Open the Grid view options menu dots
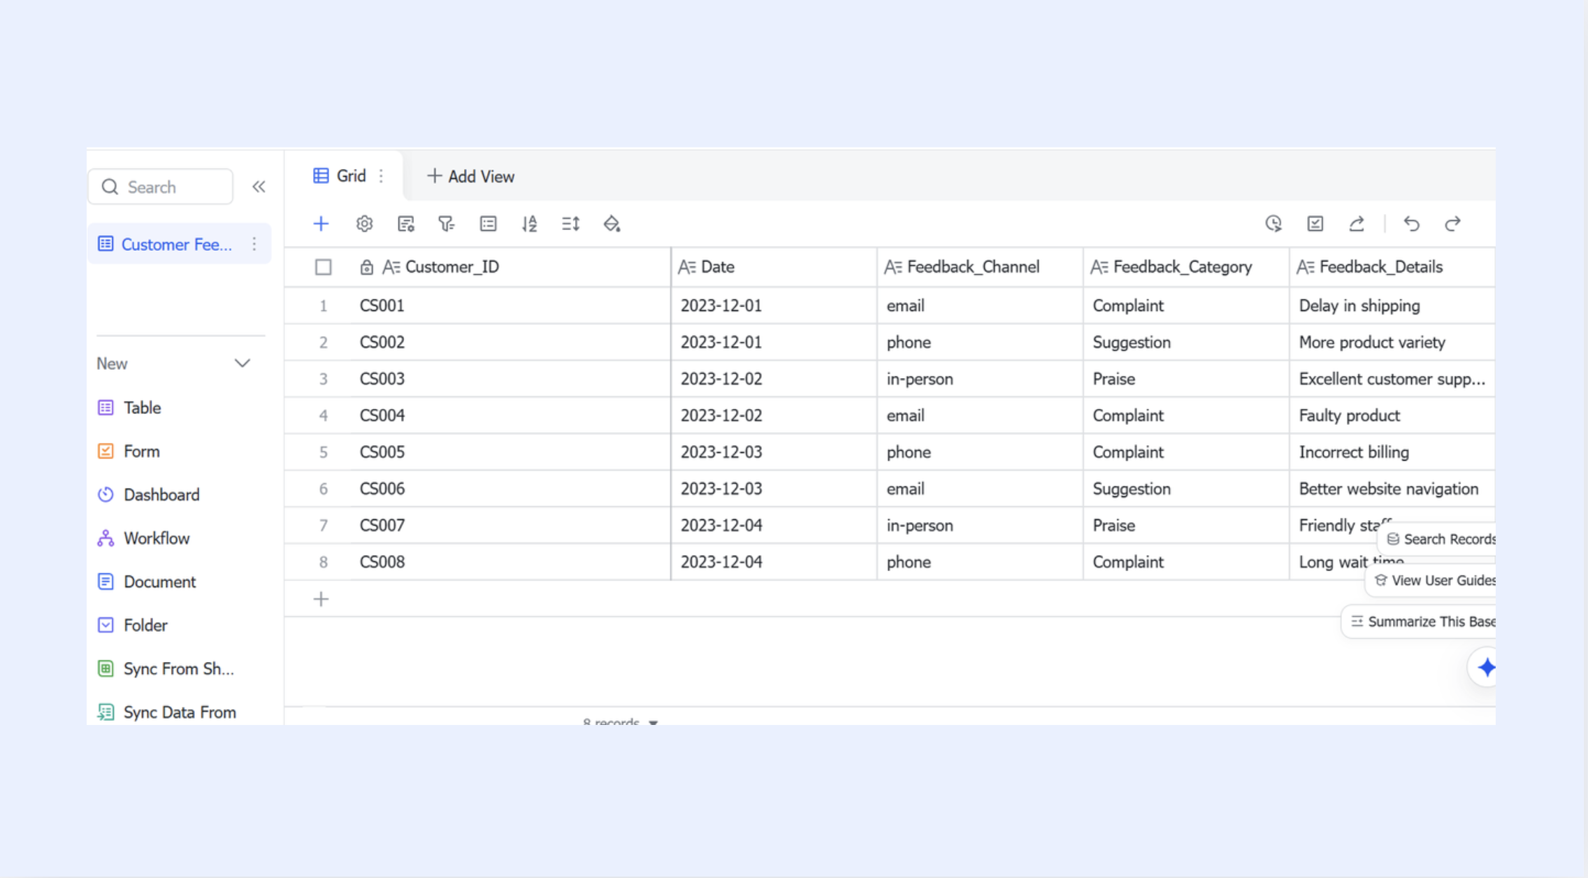This screenshot has height=878, width=1588. (x=381, y=176)
